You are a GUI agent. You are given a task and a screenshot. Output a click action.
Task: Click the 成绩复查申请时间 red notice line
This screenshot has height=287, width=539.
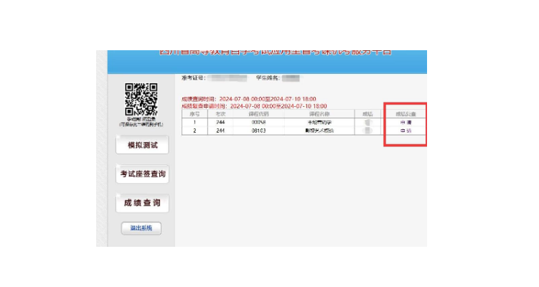254,106
